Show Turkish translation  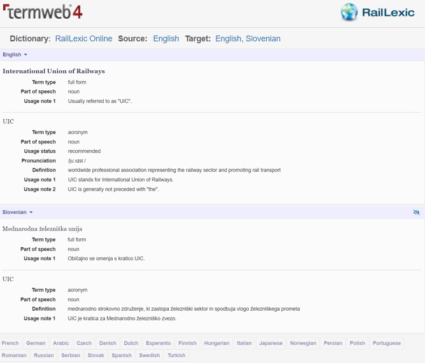176,356
